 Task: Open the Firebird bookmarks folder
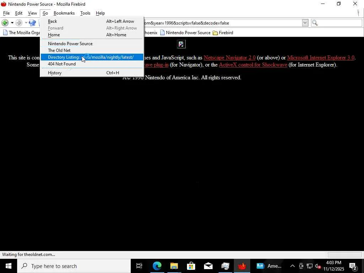coord(223,33)
